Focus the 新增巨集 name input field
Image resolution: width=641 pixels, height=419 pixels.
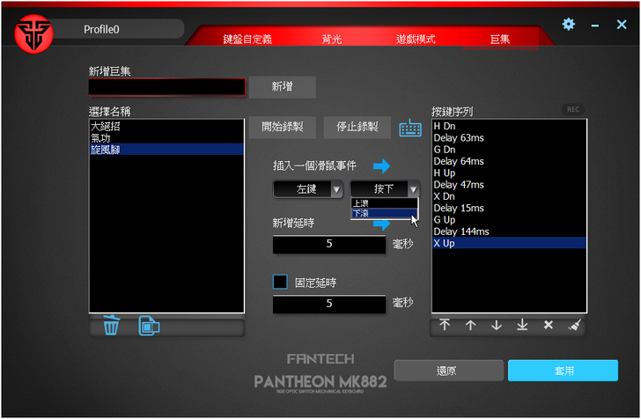[x=166, y=86]
